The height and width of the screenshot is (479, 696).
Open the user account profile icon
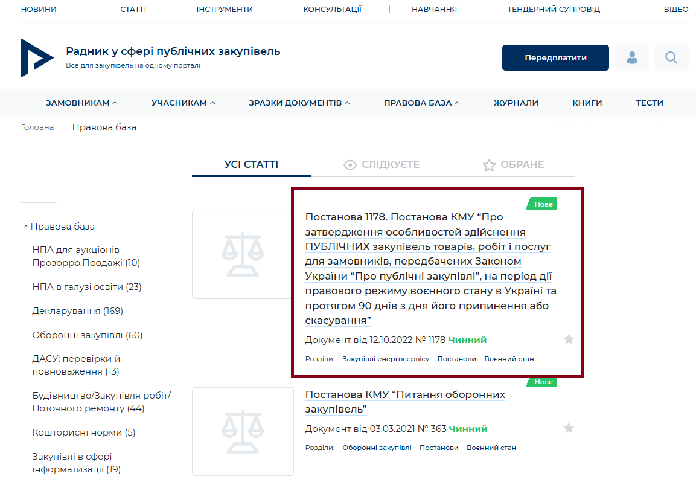(x=632, y=58)
